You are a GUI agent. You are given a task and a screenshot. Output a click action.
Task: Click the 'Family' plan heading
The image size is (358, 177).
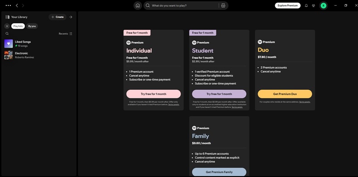pyautogui.click(x=200, y=136)
